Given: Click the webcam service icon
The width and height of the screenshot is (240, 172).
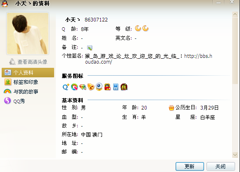Looking at the screenshot, I should point(99,87).
